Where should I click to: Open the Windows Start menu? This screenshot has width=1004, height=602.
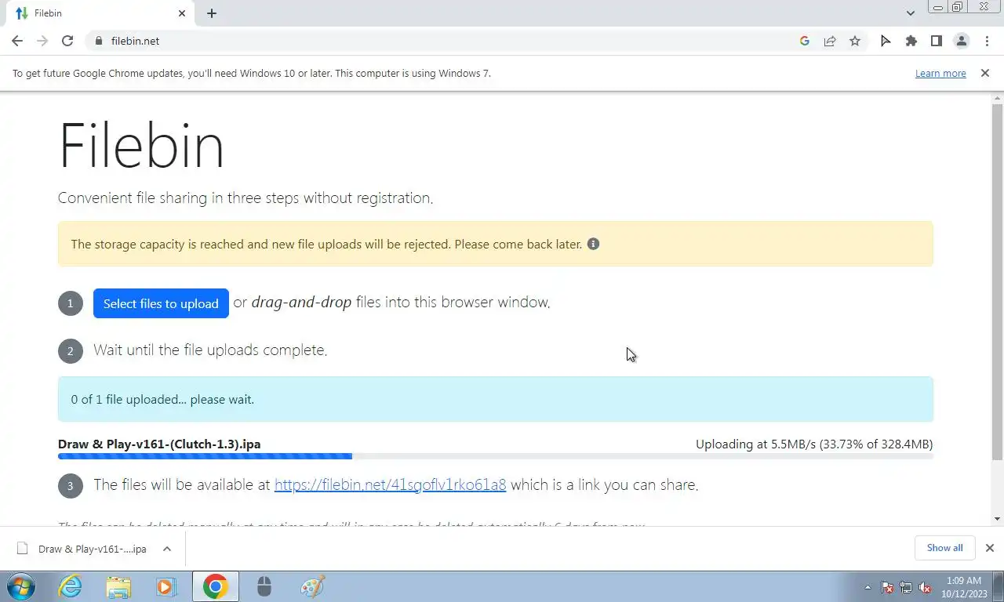click(x=20, y=586)
